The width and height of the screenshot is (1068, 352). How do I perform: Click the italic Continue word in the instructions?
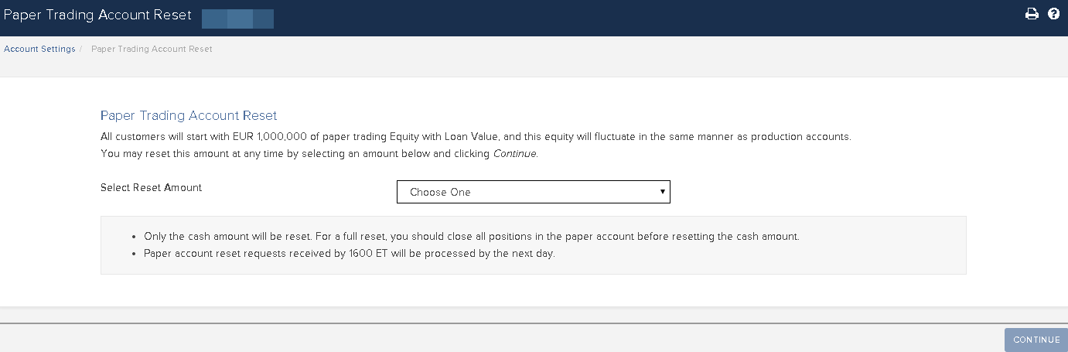click(x=514, y=153)
